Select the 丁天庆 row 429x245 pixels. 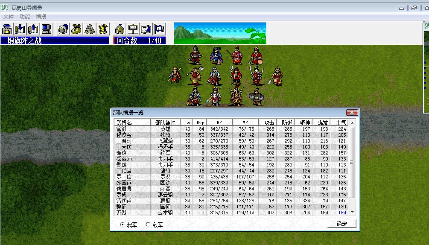pos(231,147)
